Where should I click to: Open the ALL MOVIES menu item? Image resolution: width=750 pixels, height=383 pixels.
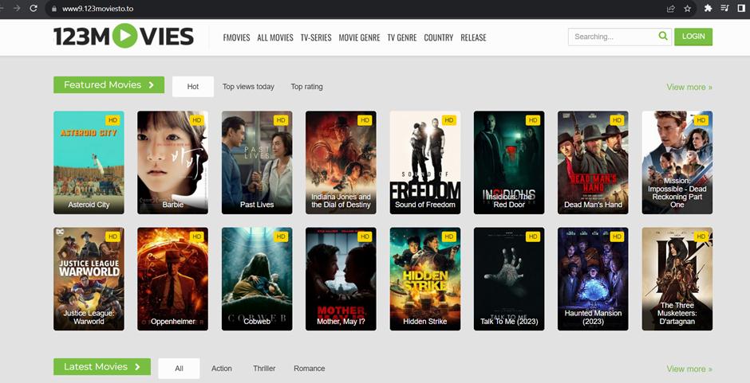click(x=275, y=37)
